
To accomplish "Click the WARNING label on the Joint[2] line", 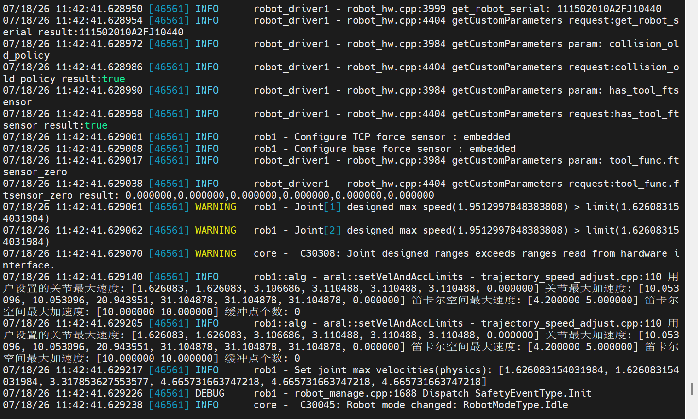I will [x=216, y=230].
